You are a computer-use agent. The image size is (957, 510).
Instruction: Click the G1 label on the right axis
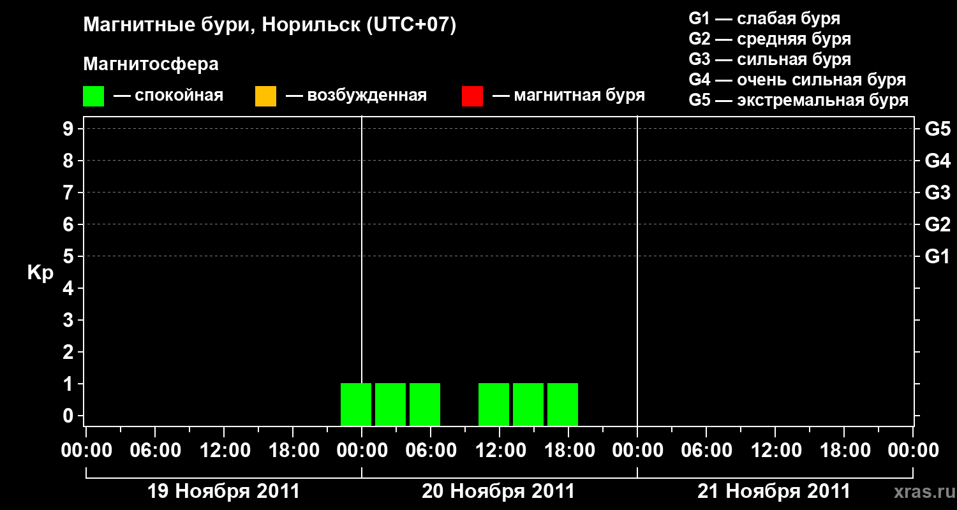[x=937, y=256]
